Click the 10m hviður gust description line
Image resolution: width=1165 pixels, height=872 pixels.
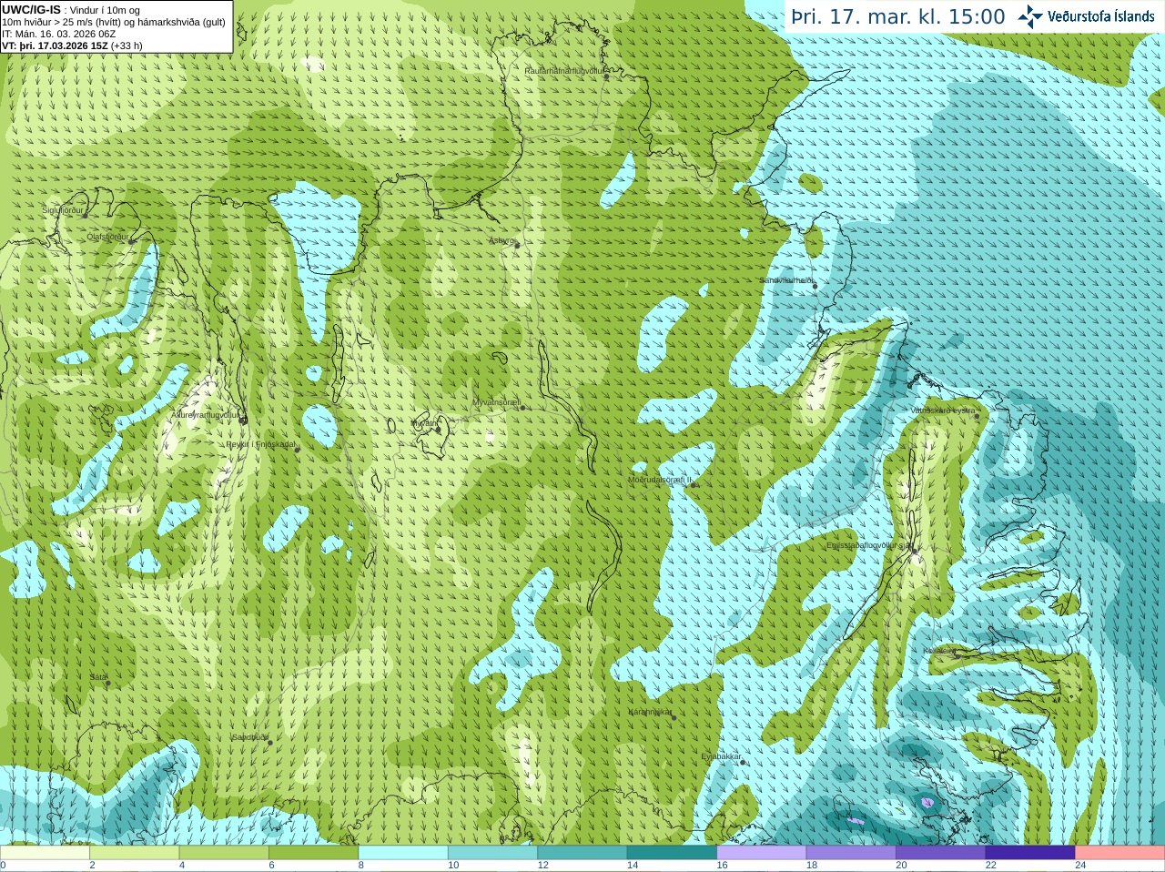[114, 22]
